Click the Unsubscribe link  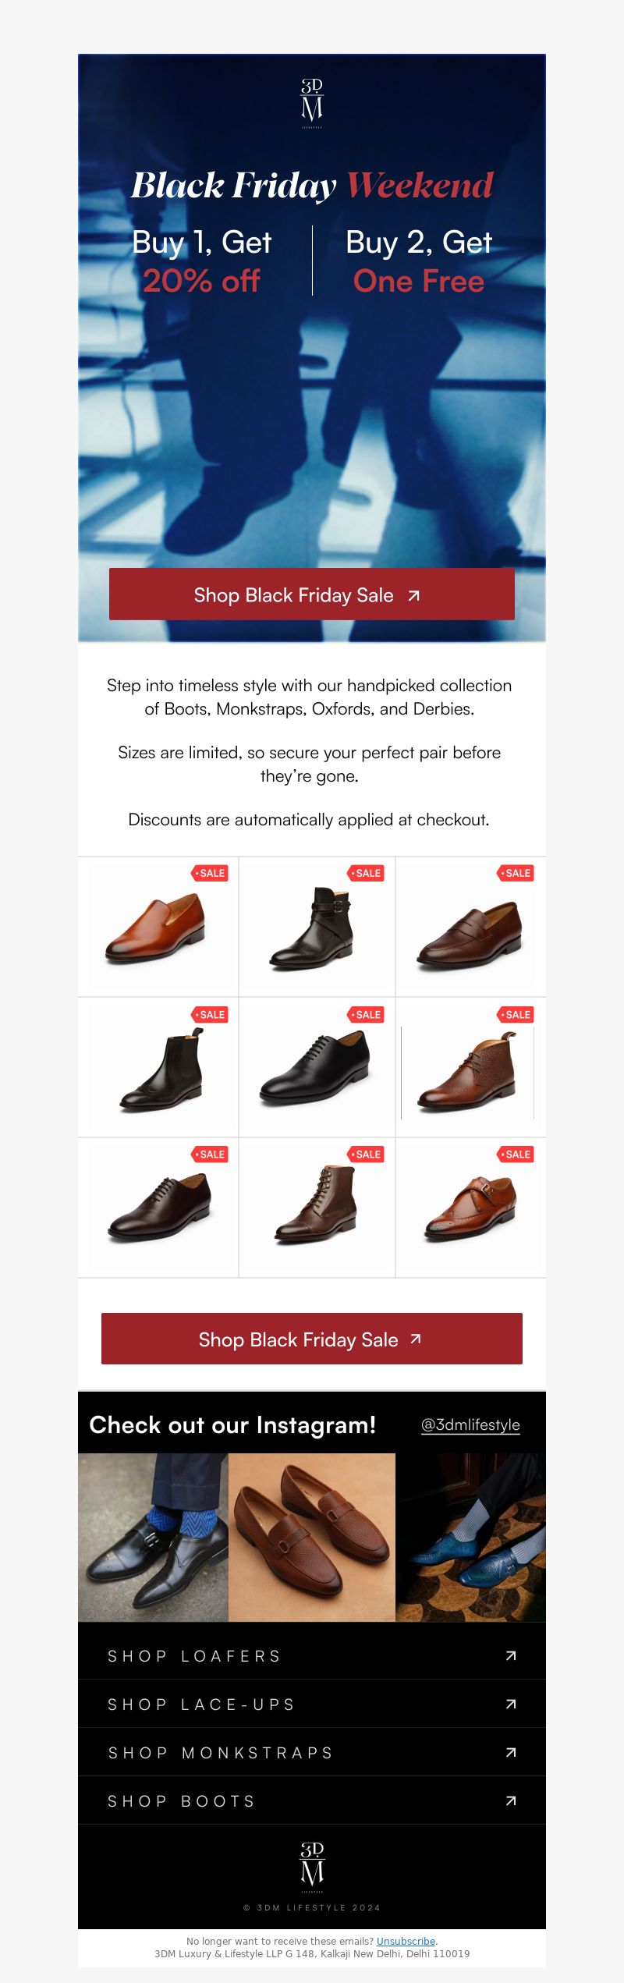point(406,1941)
